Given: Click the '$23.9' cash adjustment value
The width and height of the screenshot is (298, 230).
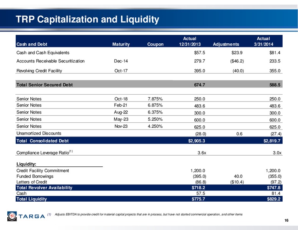Looking at the screenshot, I should [x=237, y=53].
